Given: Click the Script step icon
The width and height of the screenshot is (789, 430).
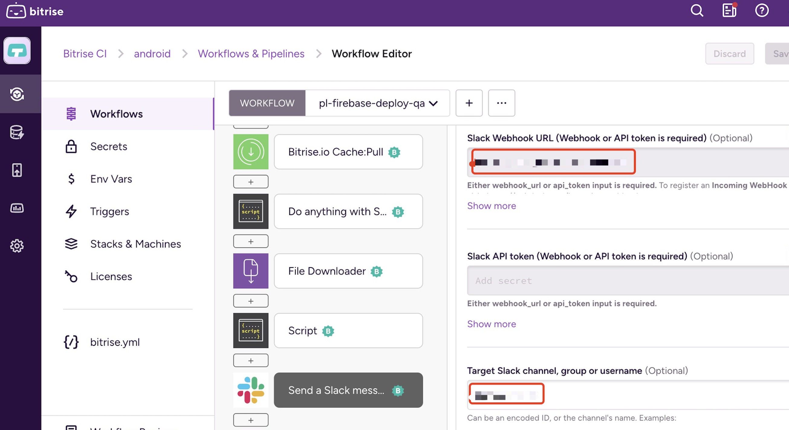Looking at the screenshot, I should click(251, 331).
